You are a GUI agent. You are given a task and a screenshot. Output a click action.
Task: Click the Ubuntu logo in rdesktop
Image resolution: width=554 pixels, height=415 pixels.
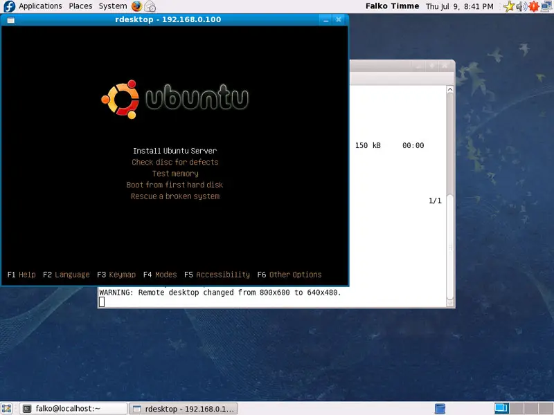[175, 100]
